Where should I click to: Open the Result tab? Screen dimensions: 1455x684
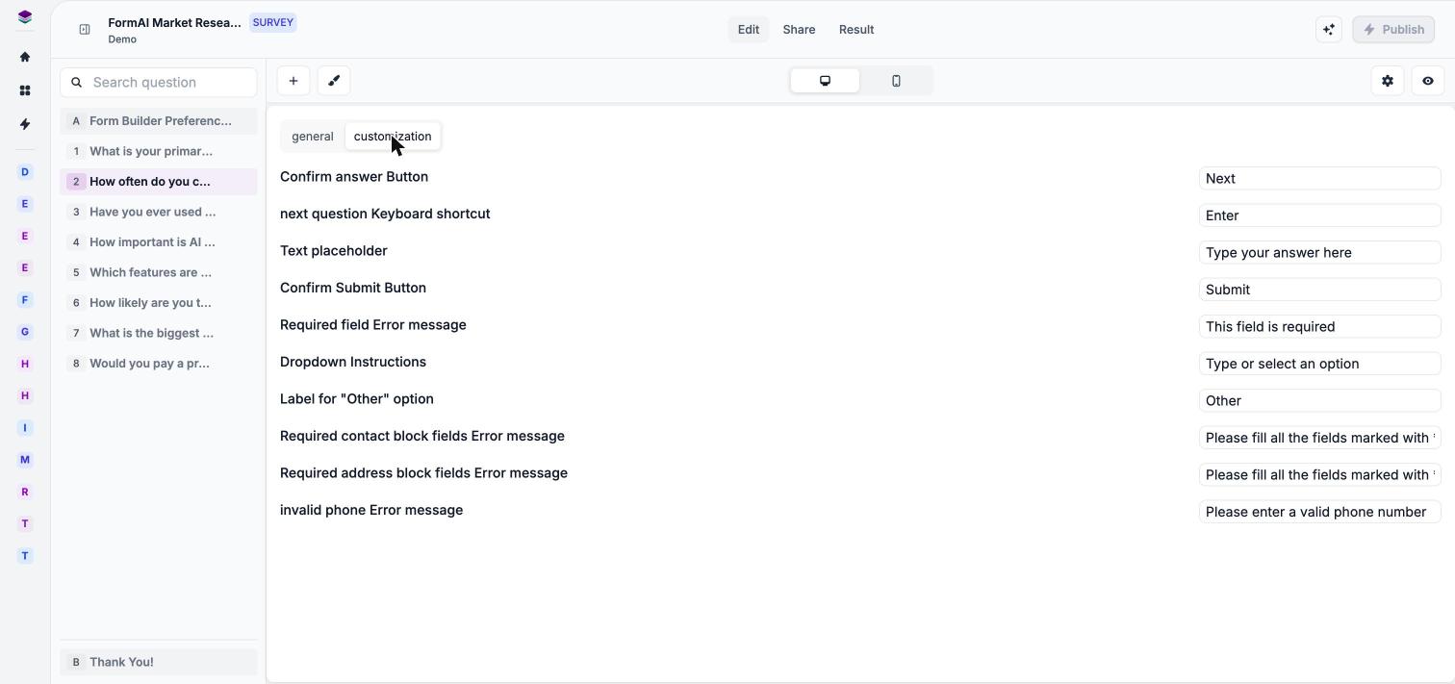tap(856, 30)
